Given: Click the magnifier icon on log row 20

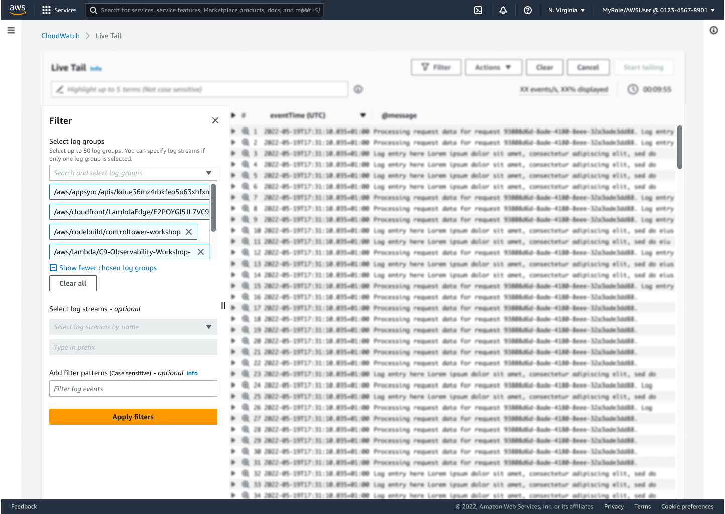Looking at the screenshot, I should [246, 341].
